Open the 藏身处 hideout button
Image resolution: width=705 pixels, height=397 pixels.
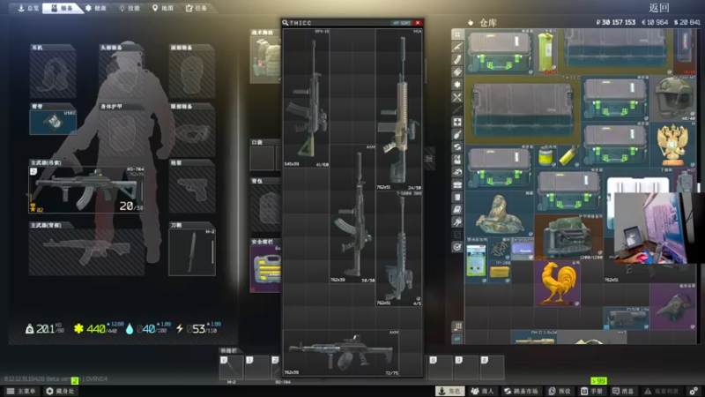click(x=61, y=391)
